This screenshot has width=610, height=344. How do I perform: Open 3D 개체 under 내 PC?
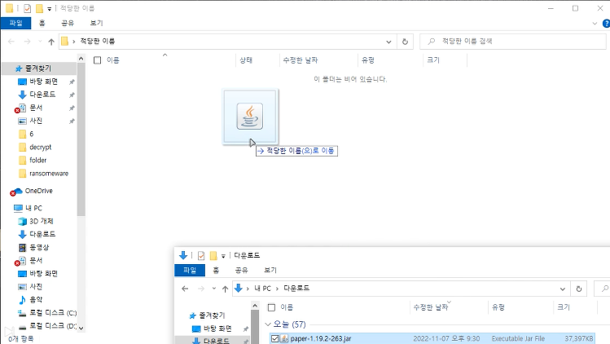pos(41,221)
